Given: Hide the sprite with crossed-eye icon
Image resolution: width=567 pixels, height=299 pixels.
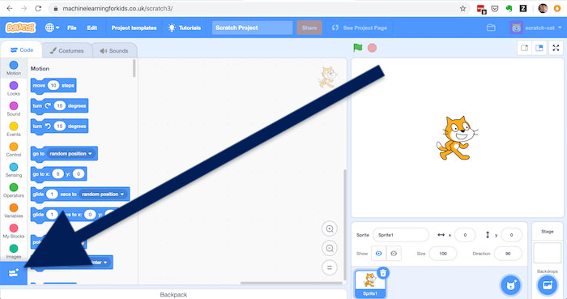Looking at the screenshot, I should (394, 254).
